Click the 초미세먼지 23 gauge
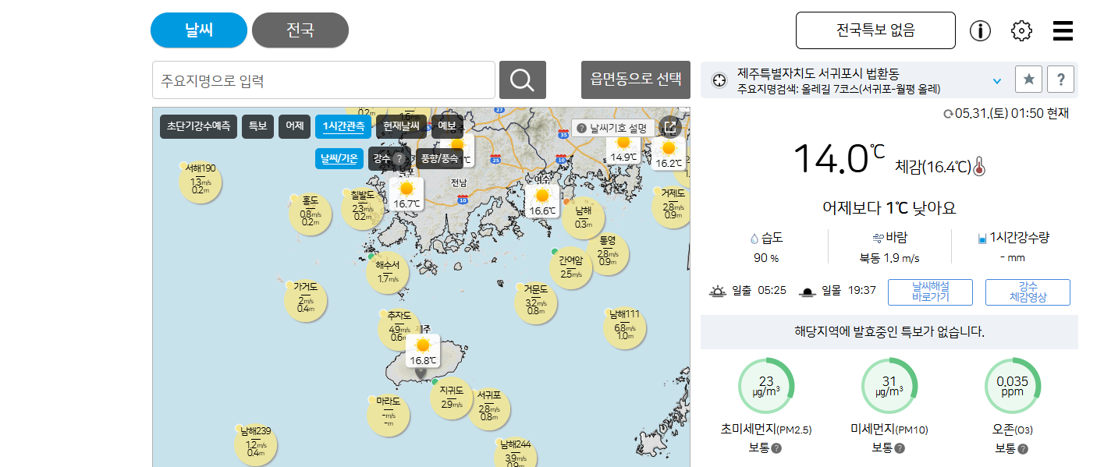The image size is (1104, 467). tap(766, 386)
